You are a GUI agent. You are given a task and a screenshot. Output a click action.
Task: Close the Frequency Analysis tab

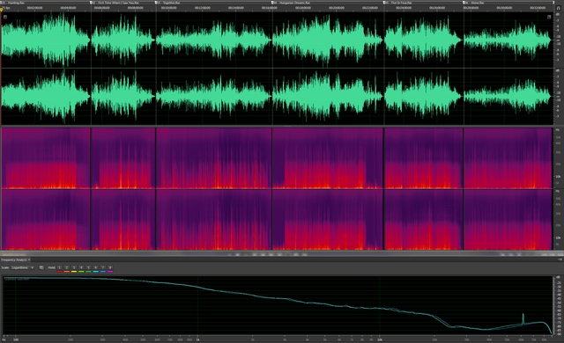[x=29, y=259]
